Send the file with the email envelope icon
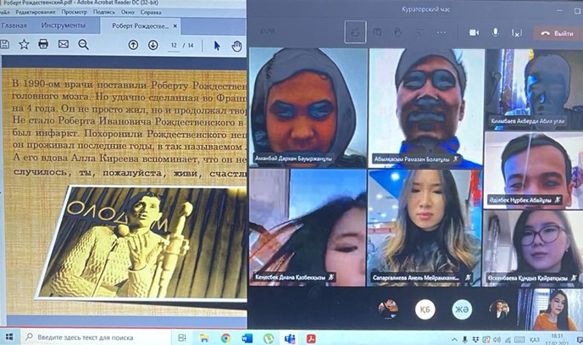 63,44
